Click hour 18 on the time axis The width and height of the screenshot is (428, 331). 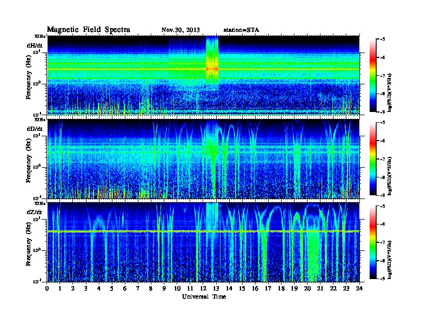tap(281, 289)
